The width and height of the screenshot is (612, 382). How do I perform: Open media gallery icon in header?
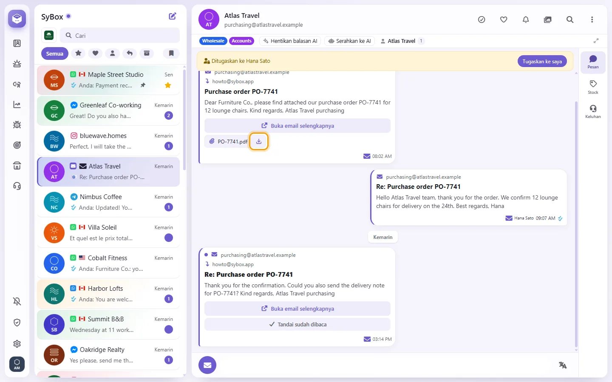click(548, 20)
